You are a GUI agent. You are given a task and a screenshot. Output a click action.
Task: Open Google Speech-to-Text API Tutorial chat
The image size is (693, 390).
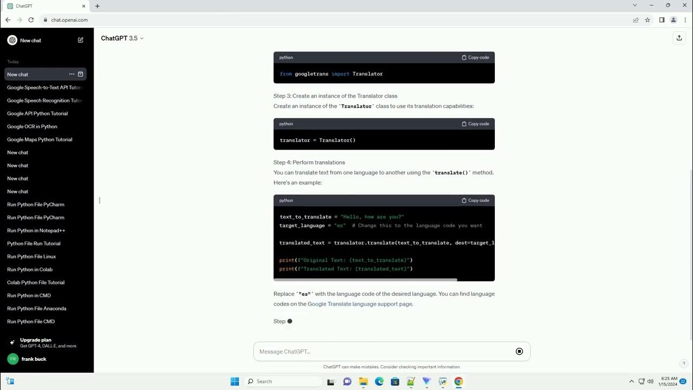pos(45,87)
